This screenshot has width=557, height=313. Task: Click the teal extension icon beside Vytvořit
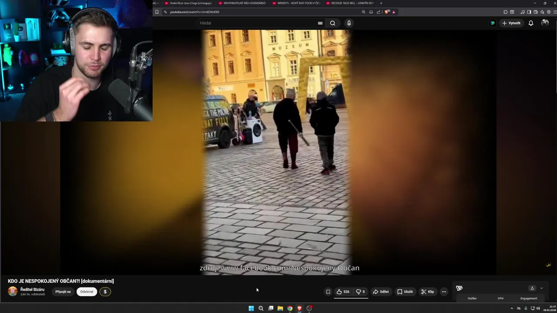click(x=493, y=23)
